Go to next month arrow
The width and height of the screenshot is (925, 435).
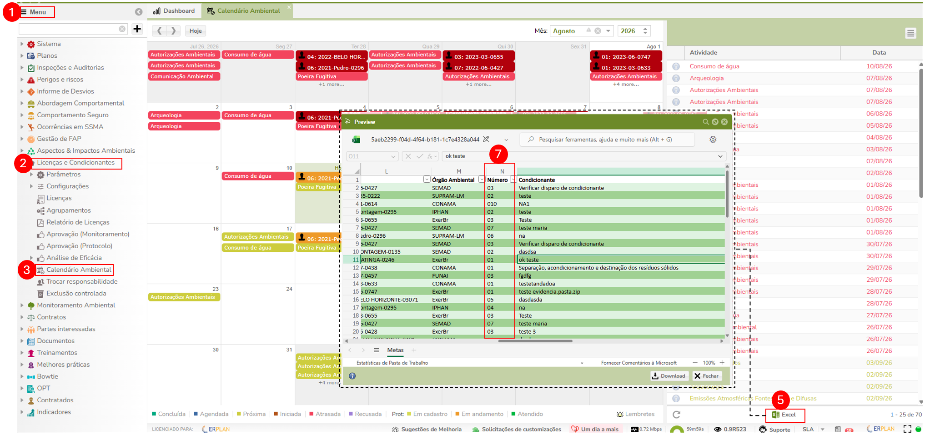click(174, 31)
